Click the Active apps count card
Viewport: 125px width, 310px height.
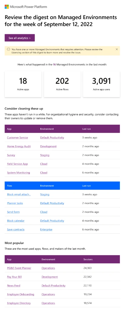[x=23, y=84]
